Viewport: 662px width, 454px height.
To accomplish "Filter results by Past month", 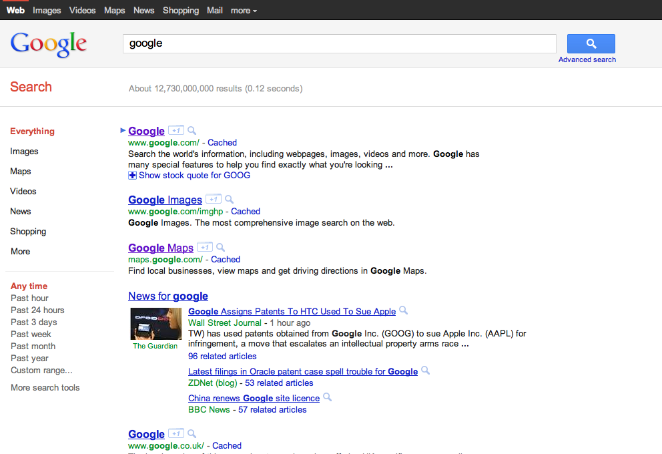I will pyautogui.click(x=33, y=346).
